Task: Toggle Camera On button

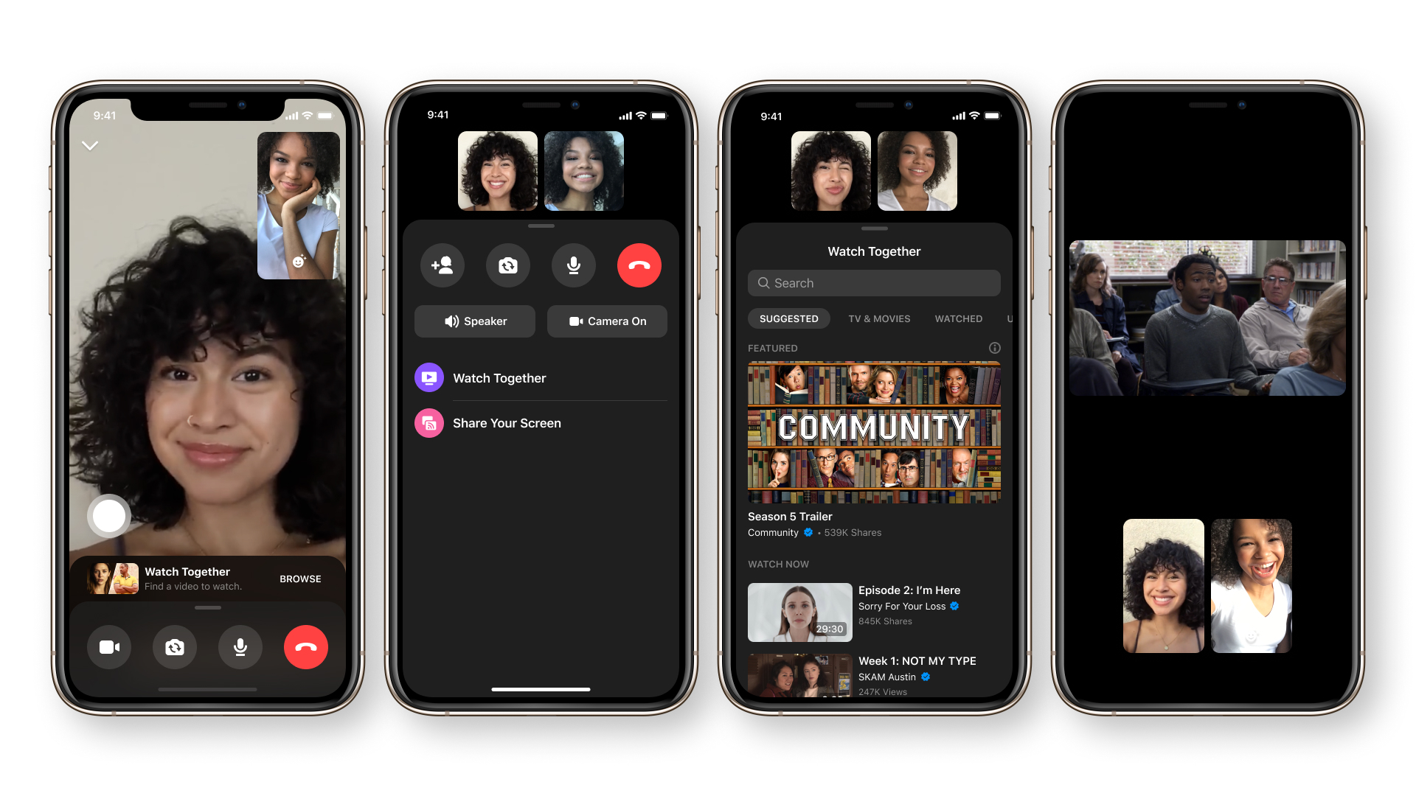Action: coord(605,319)
